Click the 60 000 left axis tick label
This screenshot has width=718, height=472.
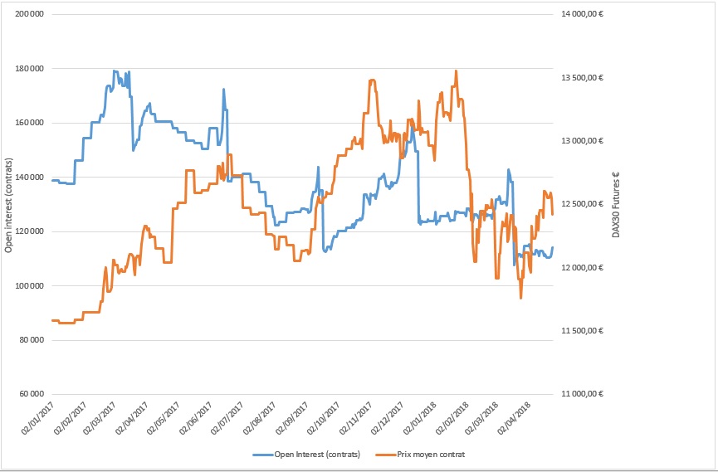coord(32,395)
